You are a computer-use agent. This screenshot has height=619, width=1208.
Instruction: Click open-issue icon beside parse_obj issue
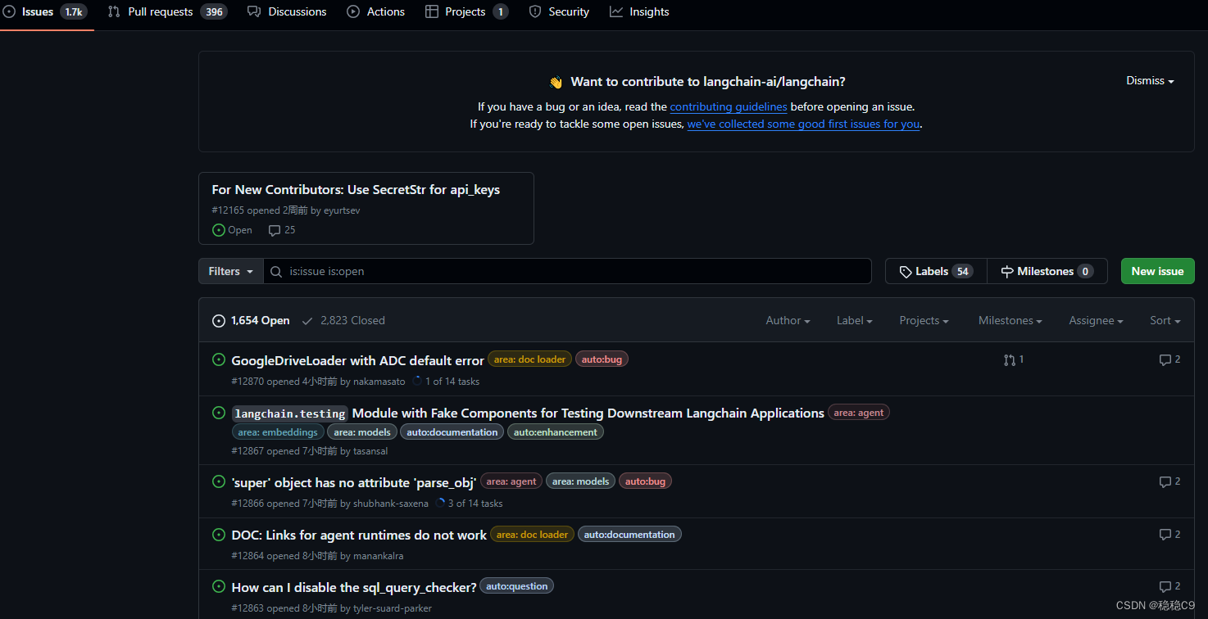pyautogui.click(x=219, y=481)
